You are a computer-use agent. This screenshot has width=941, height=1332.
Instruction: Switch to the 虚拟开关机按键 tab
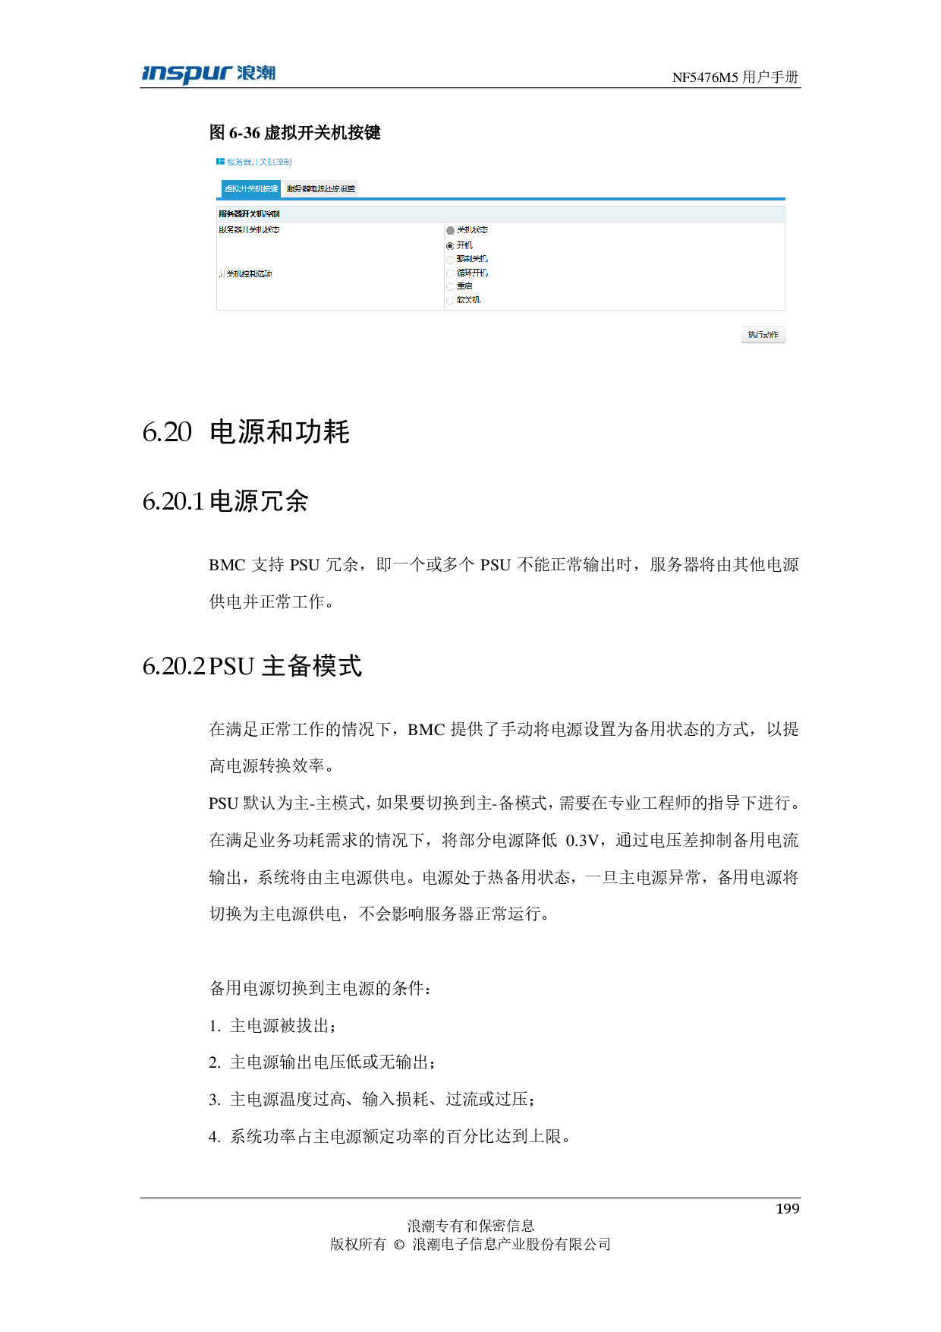(251, 189)
